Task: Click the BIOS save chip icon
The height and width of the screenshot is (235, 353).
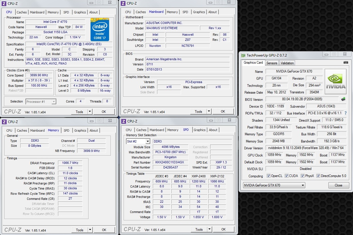Action: 343,99
